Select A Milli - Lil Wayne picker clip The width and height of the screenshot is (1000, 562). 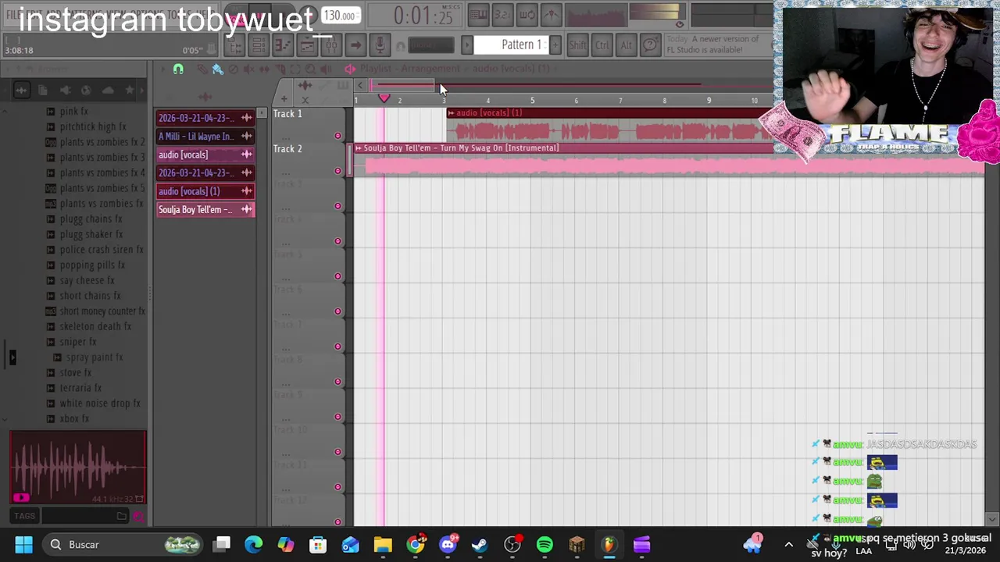click(205, 137)
